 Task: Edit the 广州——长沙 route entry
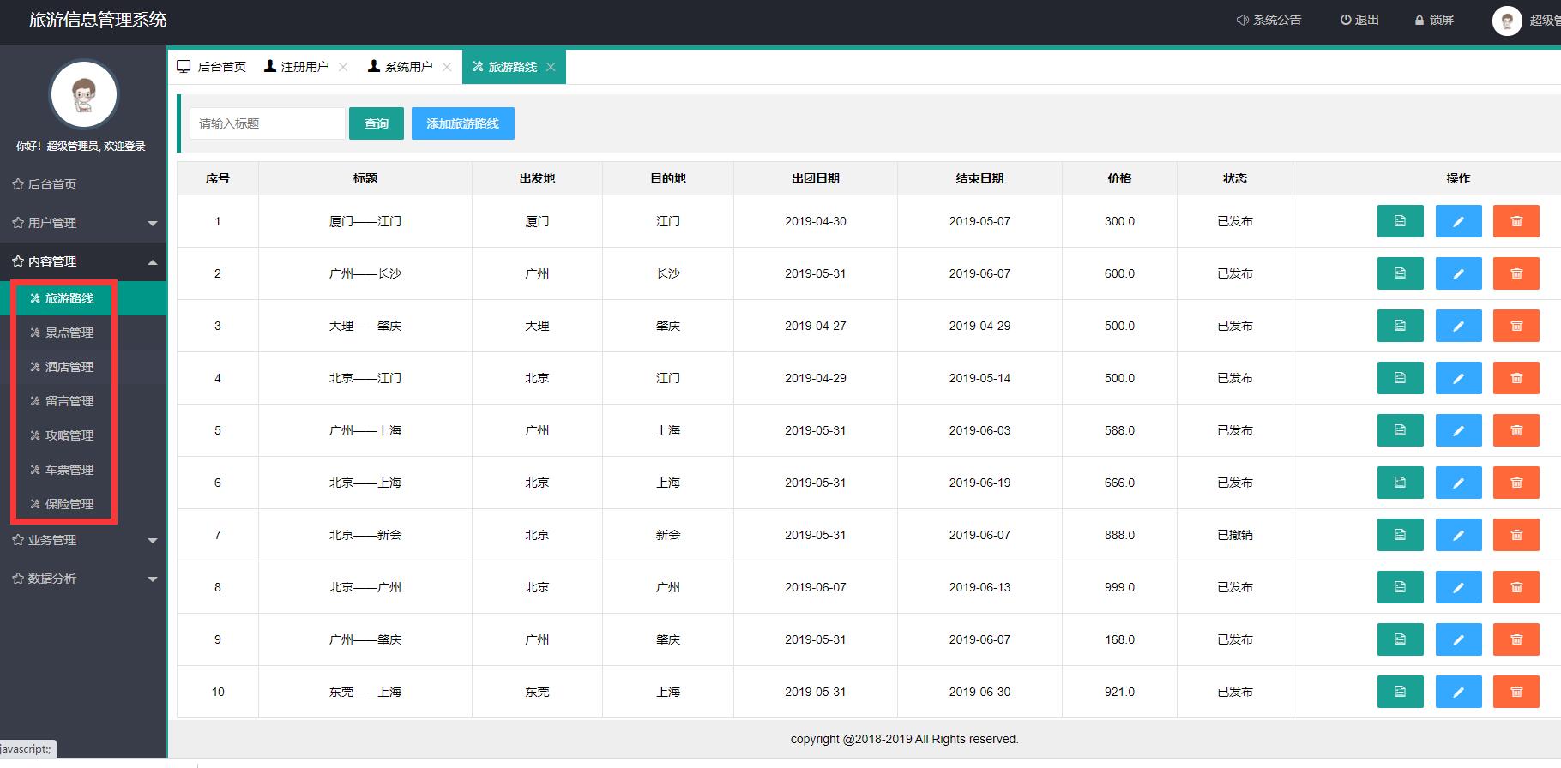(1458, 273)
